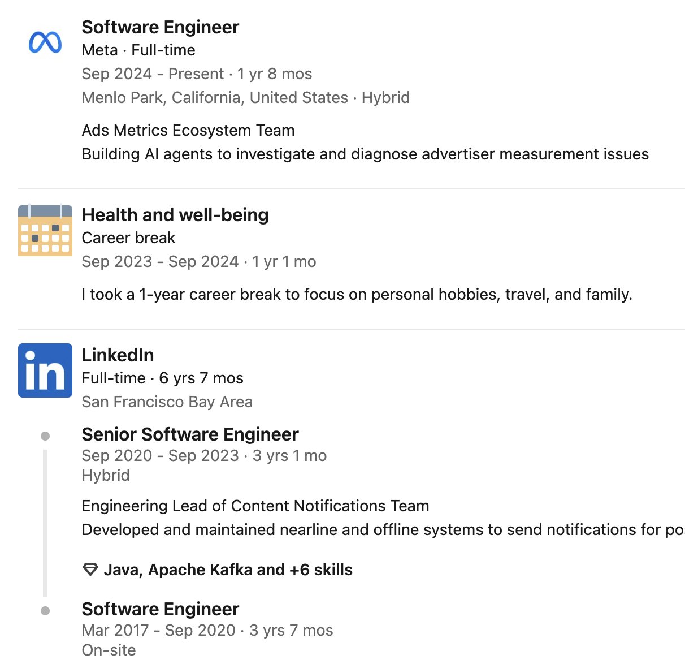Click the 1-year career break description sentence
This screenshot has height=664, width=685.
coord(357,295)
